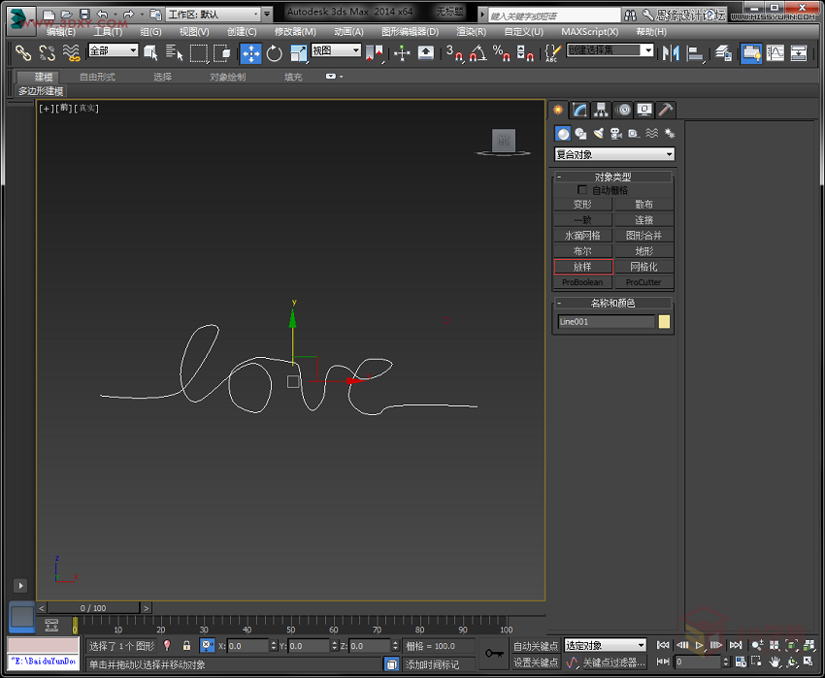
Task: Select the Systems category icon
Action: (x=670, y=134)
